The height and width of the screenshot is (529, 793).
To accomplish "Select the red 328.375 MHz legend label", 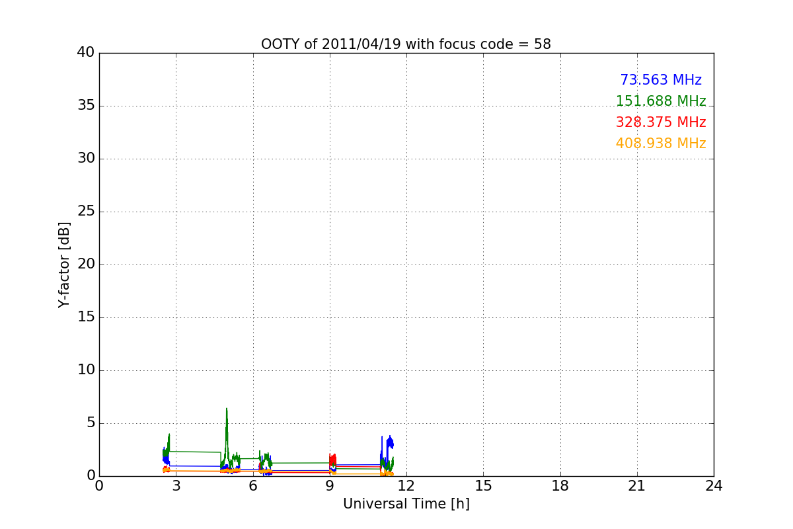I will (x=661, y=122).
